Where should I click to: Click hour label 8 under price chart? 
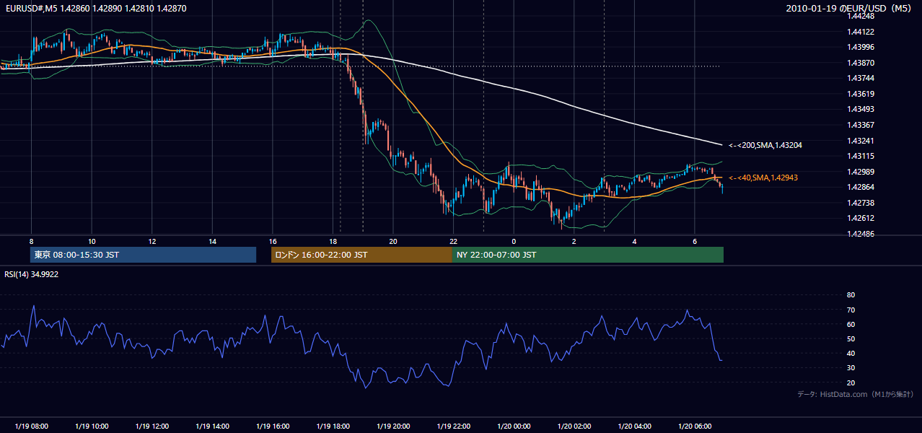tap(31, 241)
